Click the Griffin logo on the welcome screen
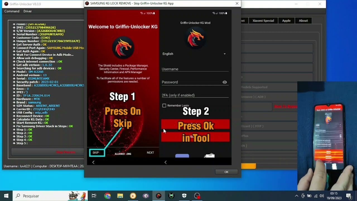The height and width of the screenshot is (201, 357). [123, 48]
